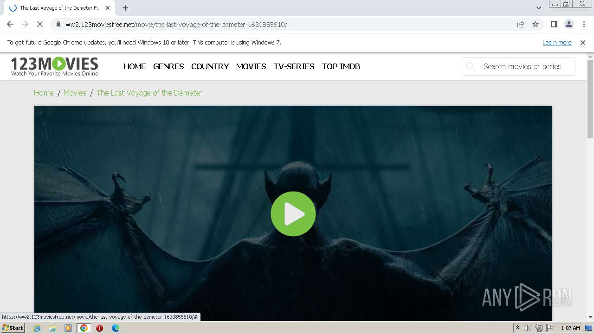Open the Windows Start menu

tap(13, 328)
